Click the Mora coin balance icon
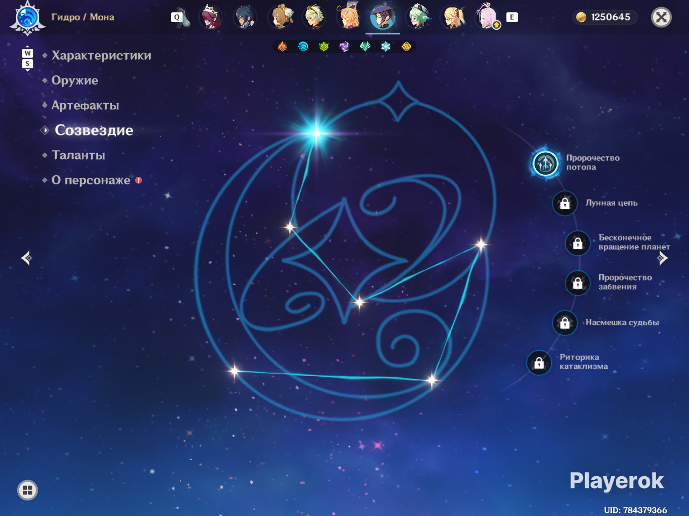 581,17
